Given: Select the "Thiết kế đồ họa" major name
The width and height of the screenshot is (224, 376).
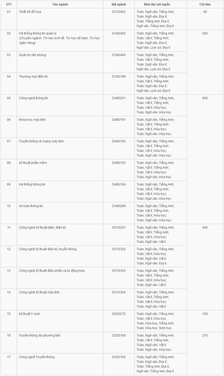Looking at the screenshot, I should [x=30, y=12].
